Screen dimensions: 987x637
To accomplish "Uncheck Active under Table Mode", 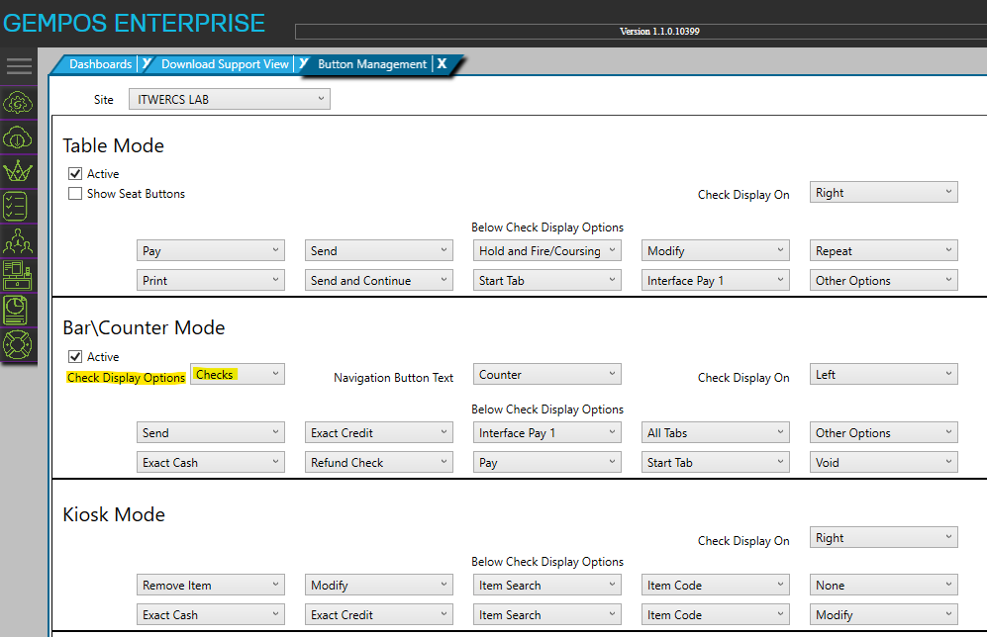I will (x=75, y=173).
